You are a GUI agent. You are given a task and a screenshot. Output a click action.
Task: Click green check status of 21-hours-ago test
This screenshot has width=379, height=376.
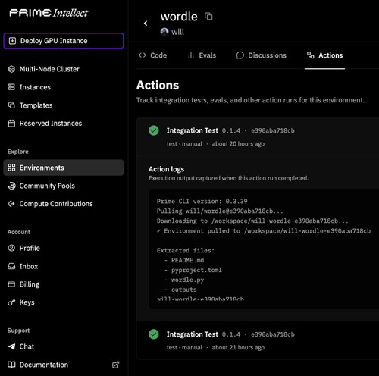154,334
